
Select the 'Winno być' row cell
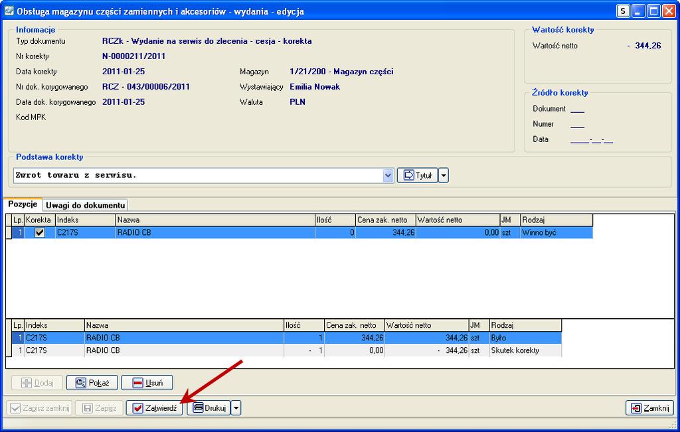tap(556, 233)
